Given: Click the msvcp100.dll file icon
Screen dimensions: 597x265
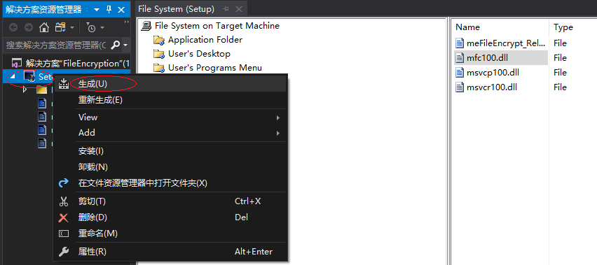Looking at the screenshot, I should pos(460,73).
